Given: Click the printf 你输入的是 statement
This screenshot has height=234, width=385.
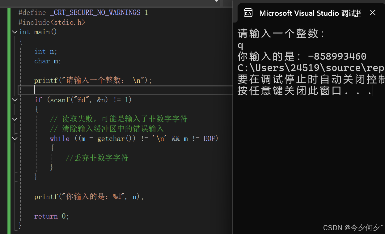Looking at the screenshot, I should [88, 196].
